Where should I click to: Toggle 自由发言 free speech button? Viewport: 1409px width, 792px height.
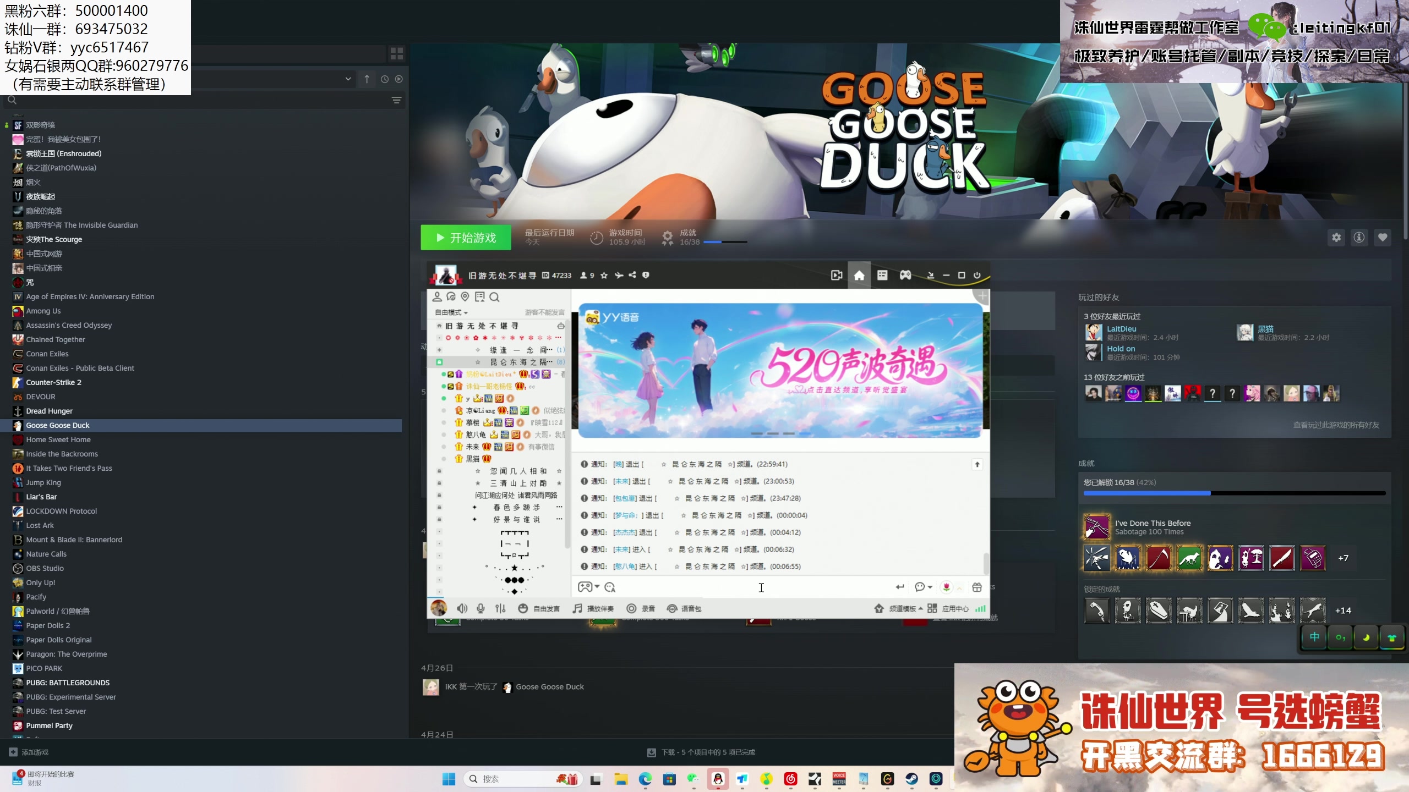539,608
